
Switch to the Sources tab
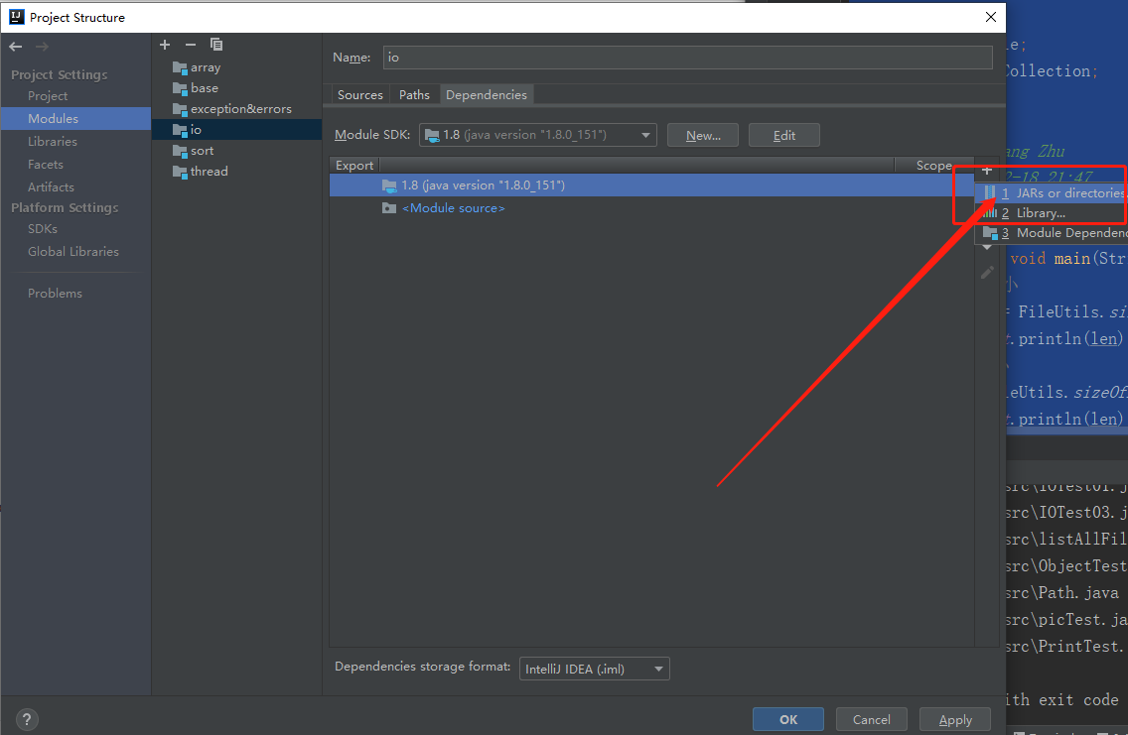point(359,95)
